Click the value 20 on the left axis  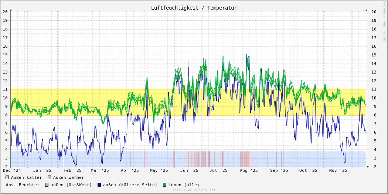(x=5, y=12)
